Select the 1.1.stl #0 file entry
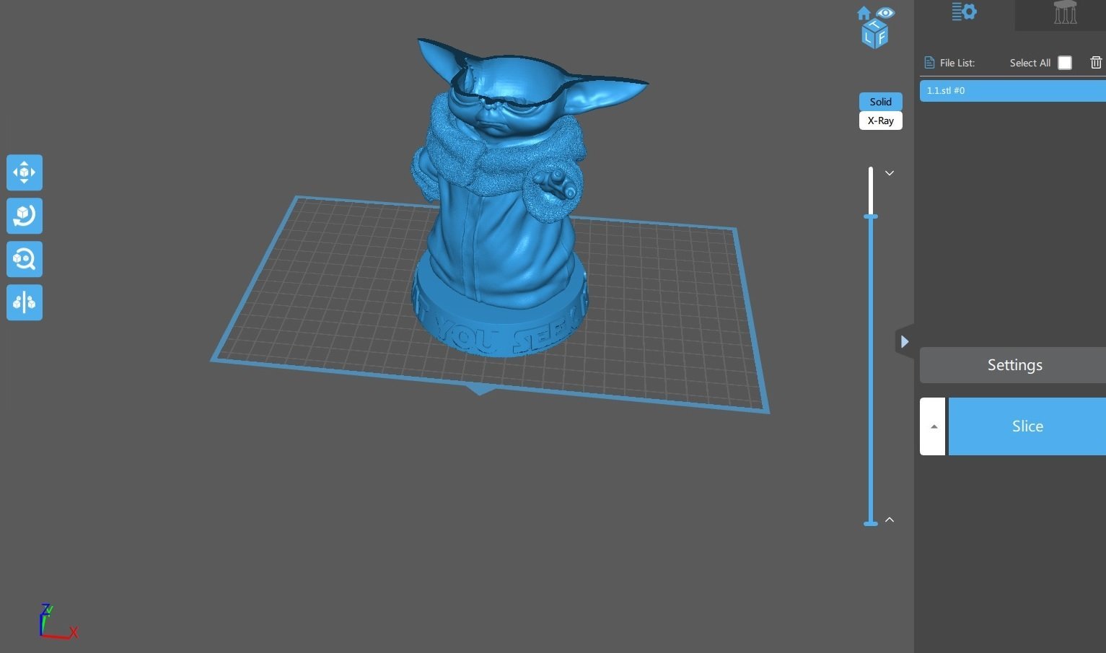This screenshot has height=653, width=1106. coord(1010,90)
